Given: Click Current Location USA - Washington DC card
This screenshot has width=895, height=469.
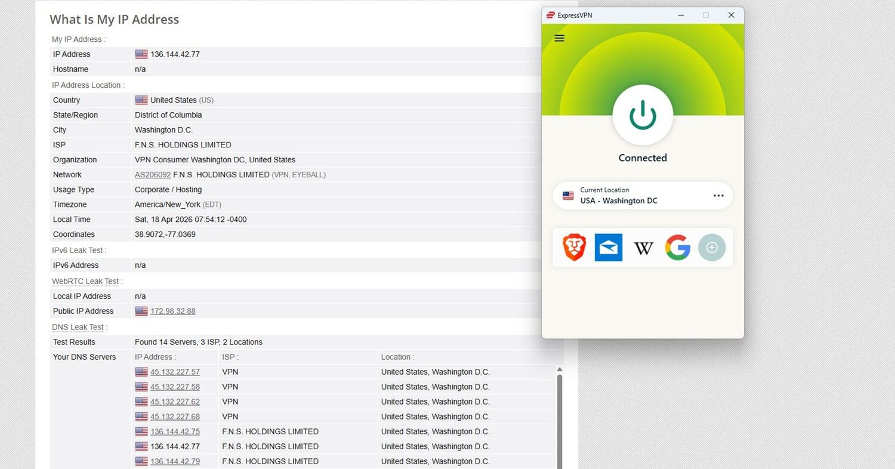Looking at the screenshot, I should click(643, 196).
